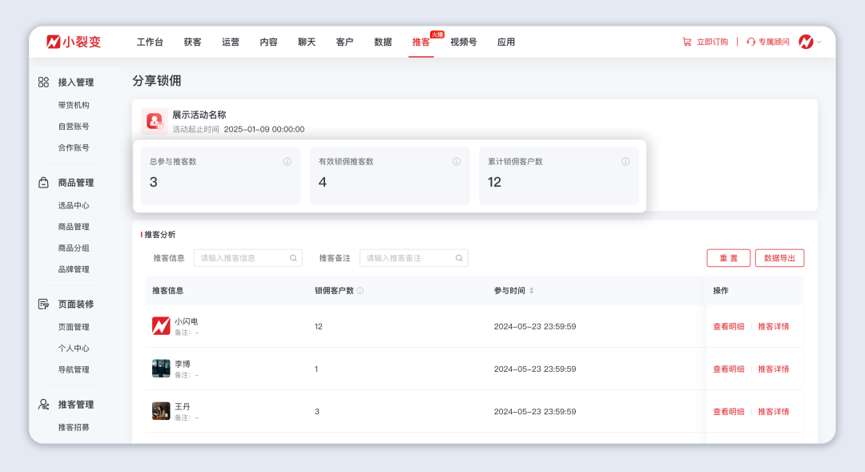Click the 小裂变 logo

tap(74, 42)
